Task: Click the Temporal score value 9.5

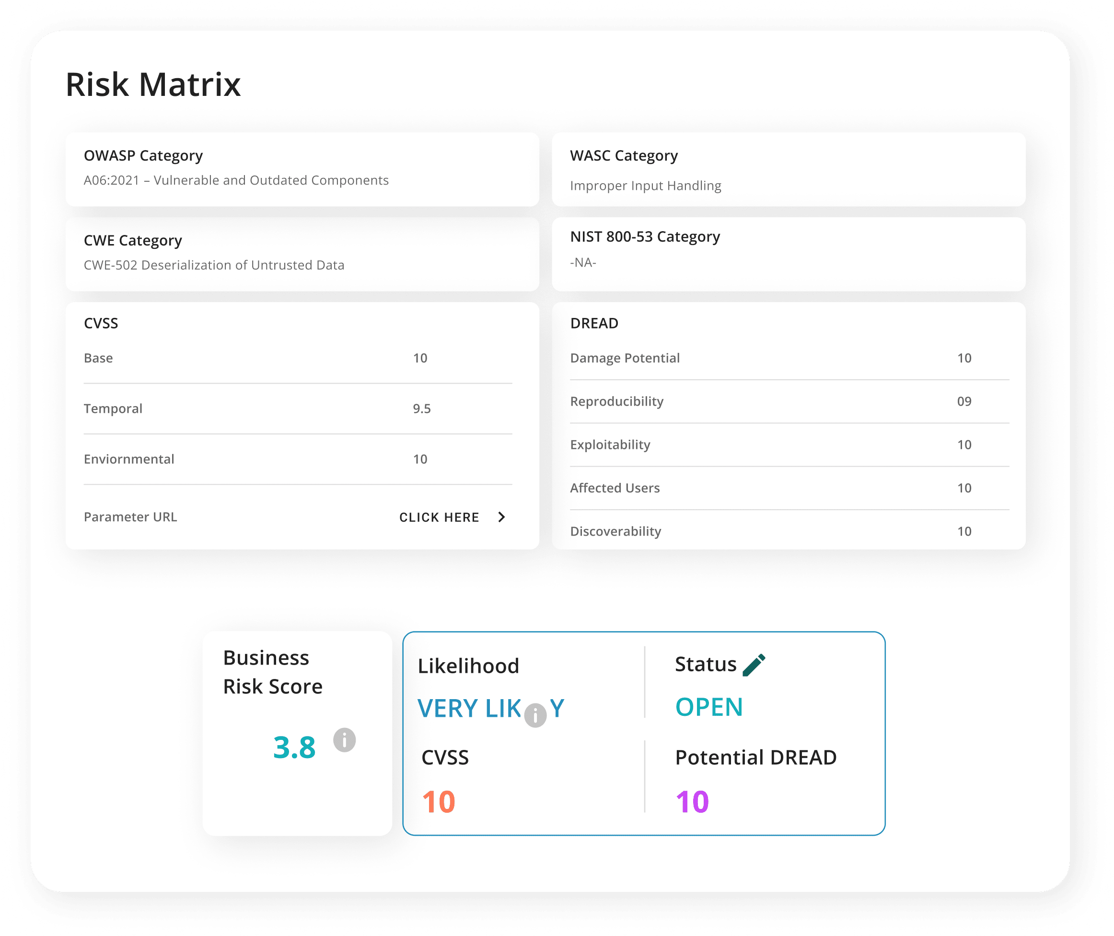Action: tap(422, 409)
